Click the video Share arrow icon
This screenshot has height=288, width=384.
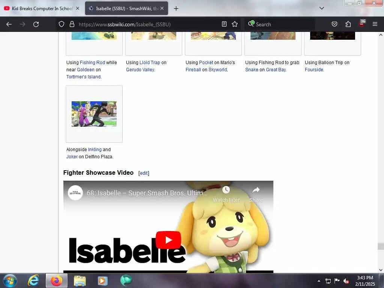(x=256, y=190)
